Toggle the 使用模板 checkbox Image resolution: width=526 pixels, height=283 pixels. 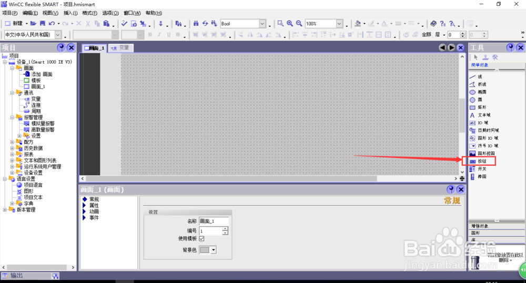click(x=201, y=238)
